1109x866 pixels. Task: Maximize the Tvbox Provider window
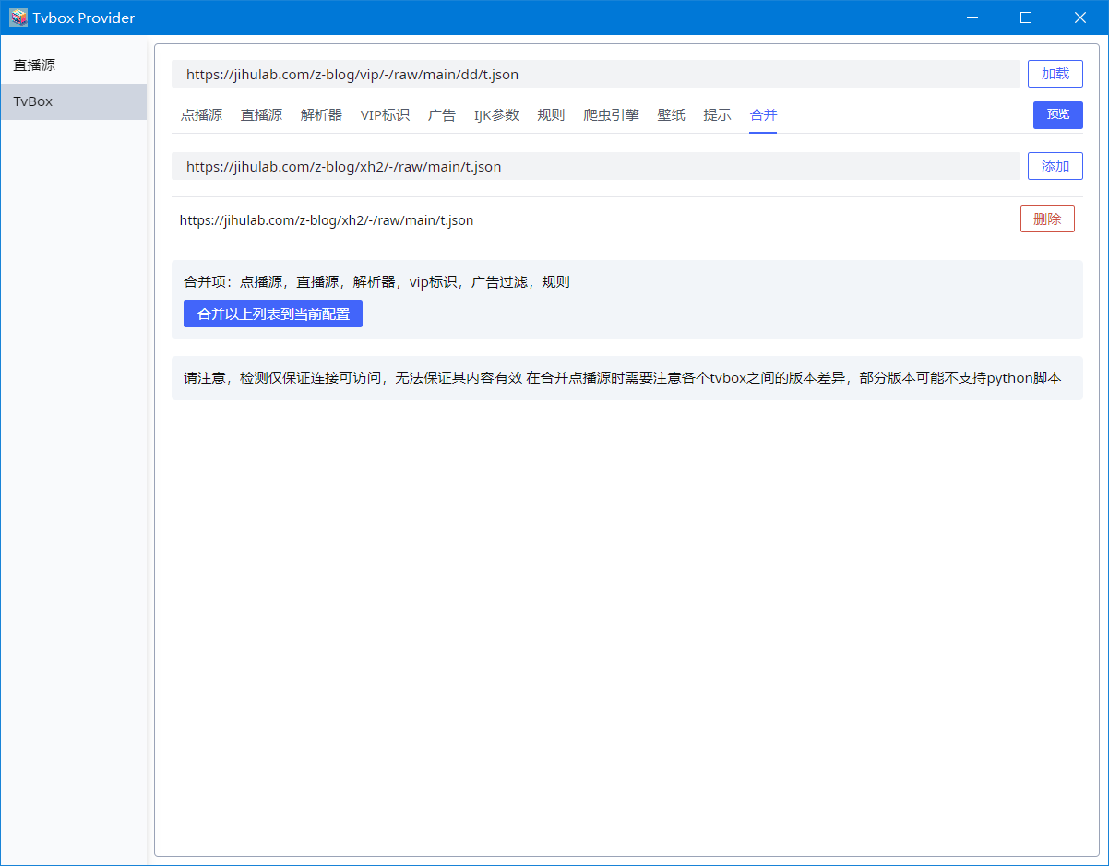point(1025,18)
